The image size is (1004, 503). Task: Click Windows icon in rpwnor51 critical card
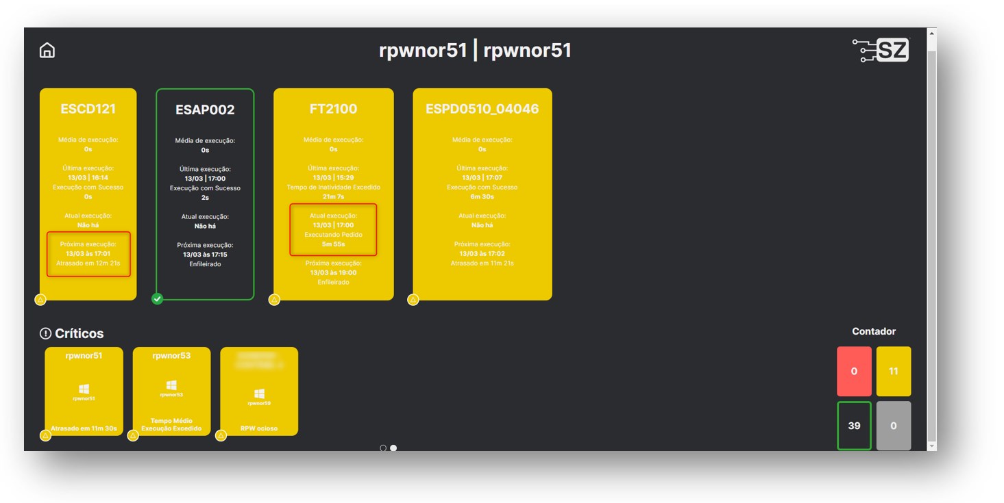point(84,388)
